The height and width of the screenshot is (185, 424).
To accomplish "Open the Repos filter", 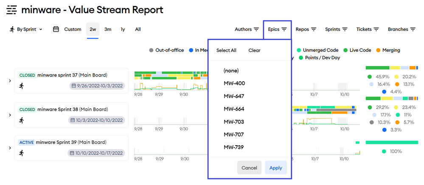I will pos(306,29).
